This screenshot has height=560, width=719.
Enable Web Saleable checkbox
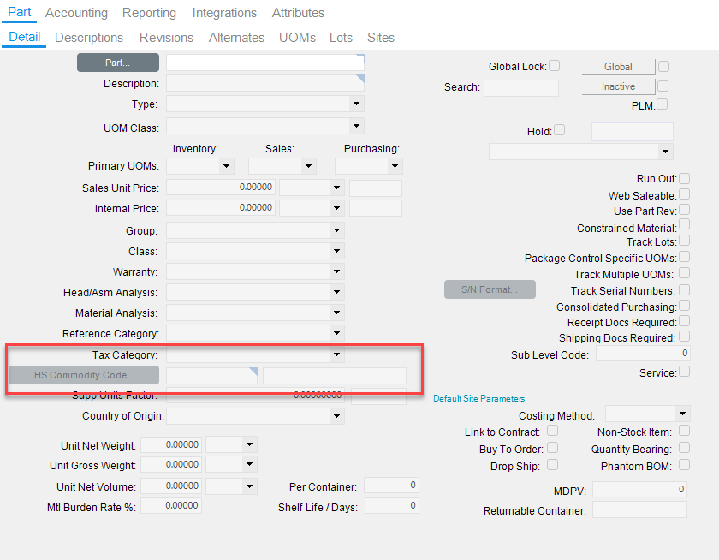tap(684, 194)
